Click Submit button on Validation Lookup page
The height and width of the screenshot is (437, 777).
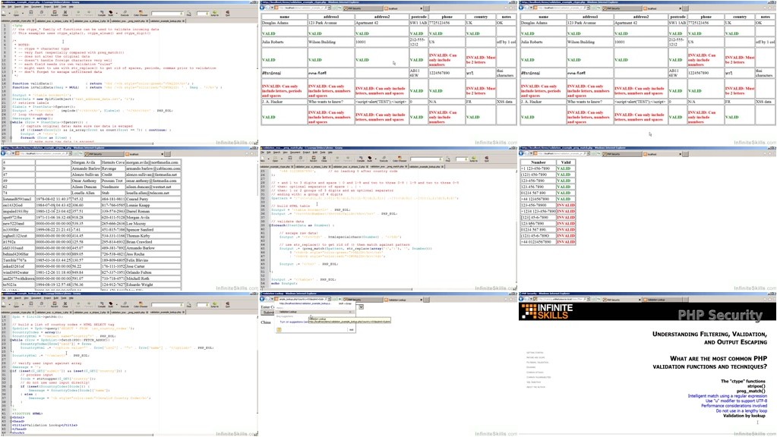pyautogui.click(x=267, y=313)
